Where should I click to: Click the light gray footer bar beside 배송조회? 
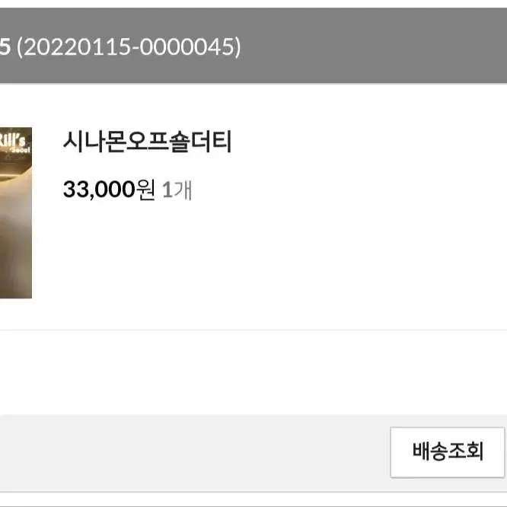coord(194,453)
